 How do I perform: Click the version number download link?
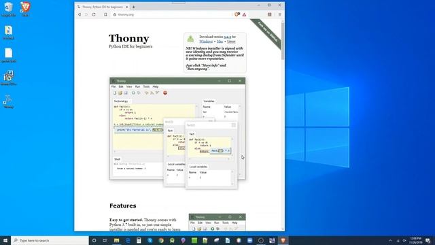point(227,37)
